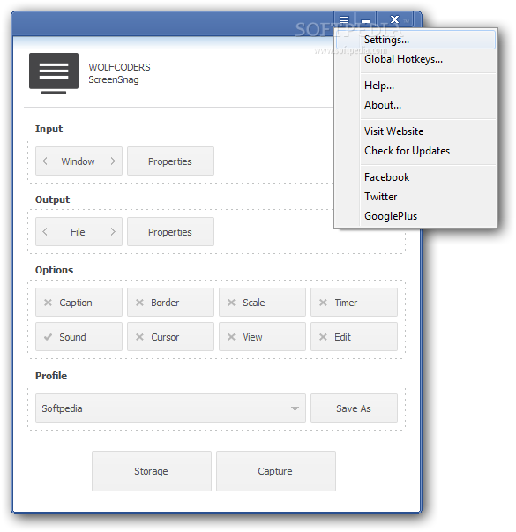
Task: Toggle the View option
Action: tap(262, 336)
